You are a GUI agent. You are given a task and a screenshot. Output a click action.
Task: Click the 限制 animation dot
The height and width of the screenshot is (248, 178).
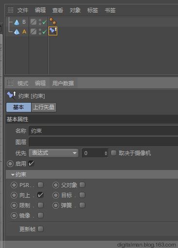point(14,205)
